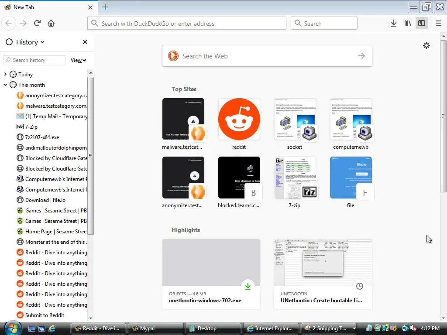The height and width of the screenshot is (335, 447).
Task: Switch to Mypal taskbar button
Action: pyautogui.click(x=156, y=328)
